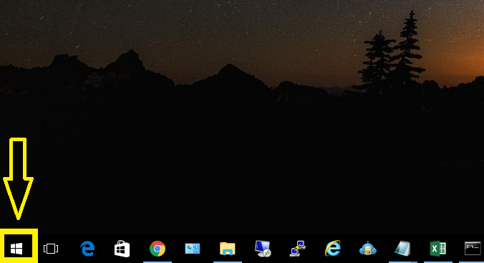Launch Google Chrome from the taskbar

coord(157,249)
